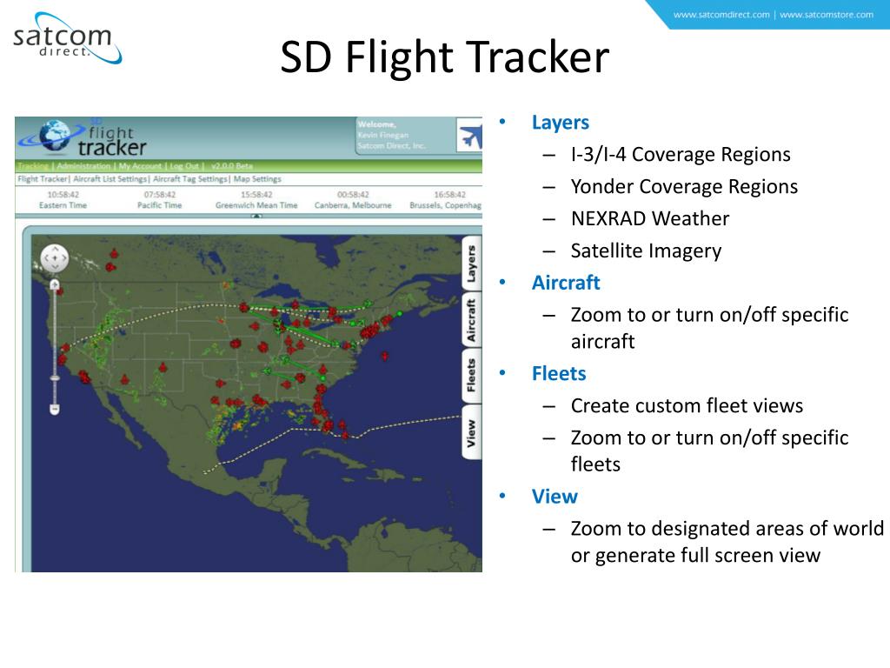Click the Log Out link
The width and height of the screenshot is (890, 668).
click(x=184, y=166)
